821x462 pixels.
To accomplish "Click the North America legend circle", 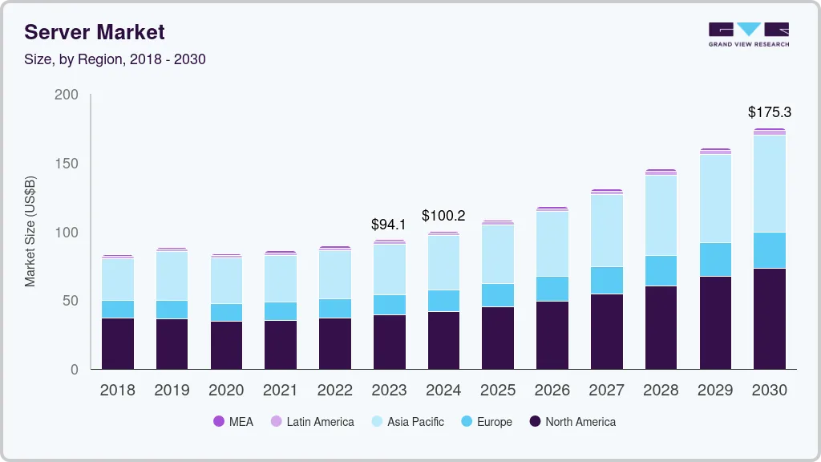I will point(535,421).
